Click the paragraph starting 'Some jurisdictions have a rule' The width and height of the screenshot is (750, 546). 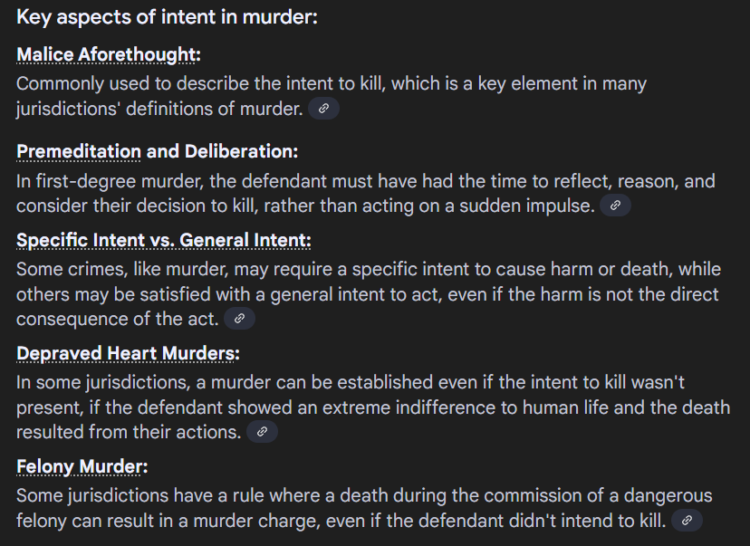(364, 508)
